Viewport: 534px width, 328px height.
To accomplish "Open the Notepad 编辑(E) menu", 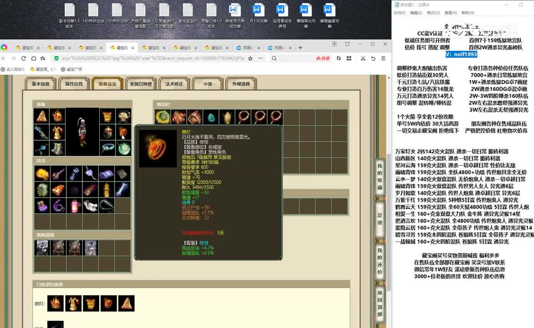I will (416, 13).
